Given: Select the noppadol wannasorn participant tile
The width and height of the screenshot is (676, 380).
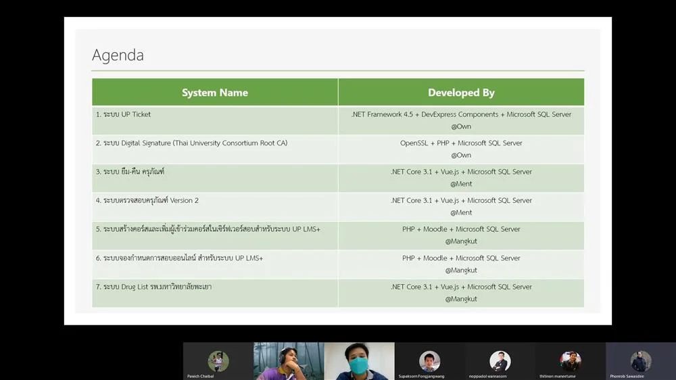Looking at the screenshot, I should tap(500, 361).
